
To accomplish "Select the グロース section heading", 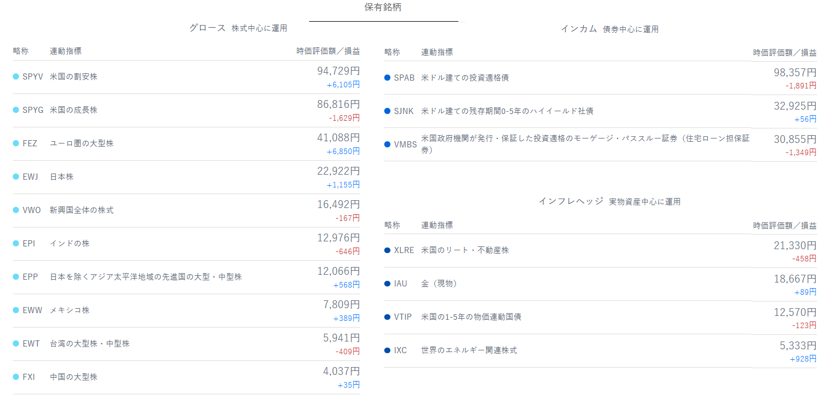I will [207, 28].
